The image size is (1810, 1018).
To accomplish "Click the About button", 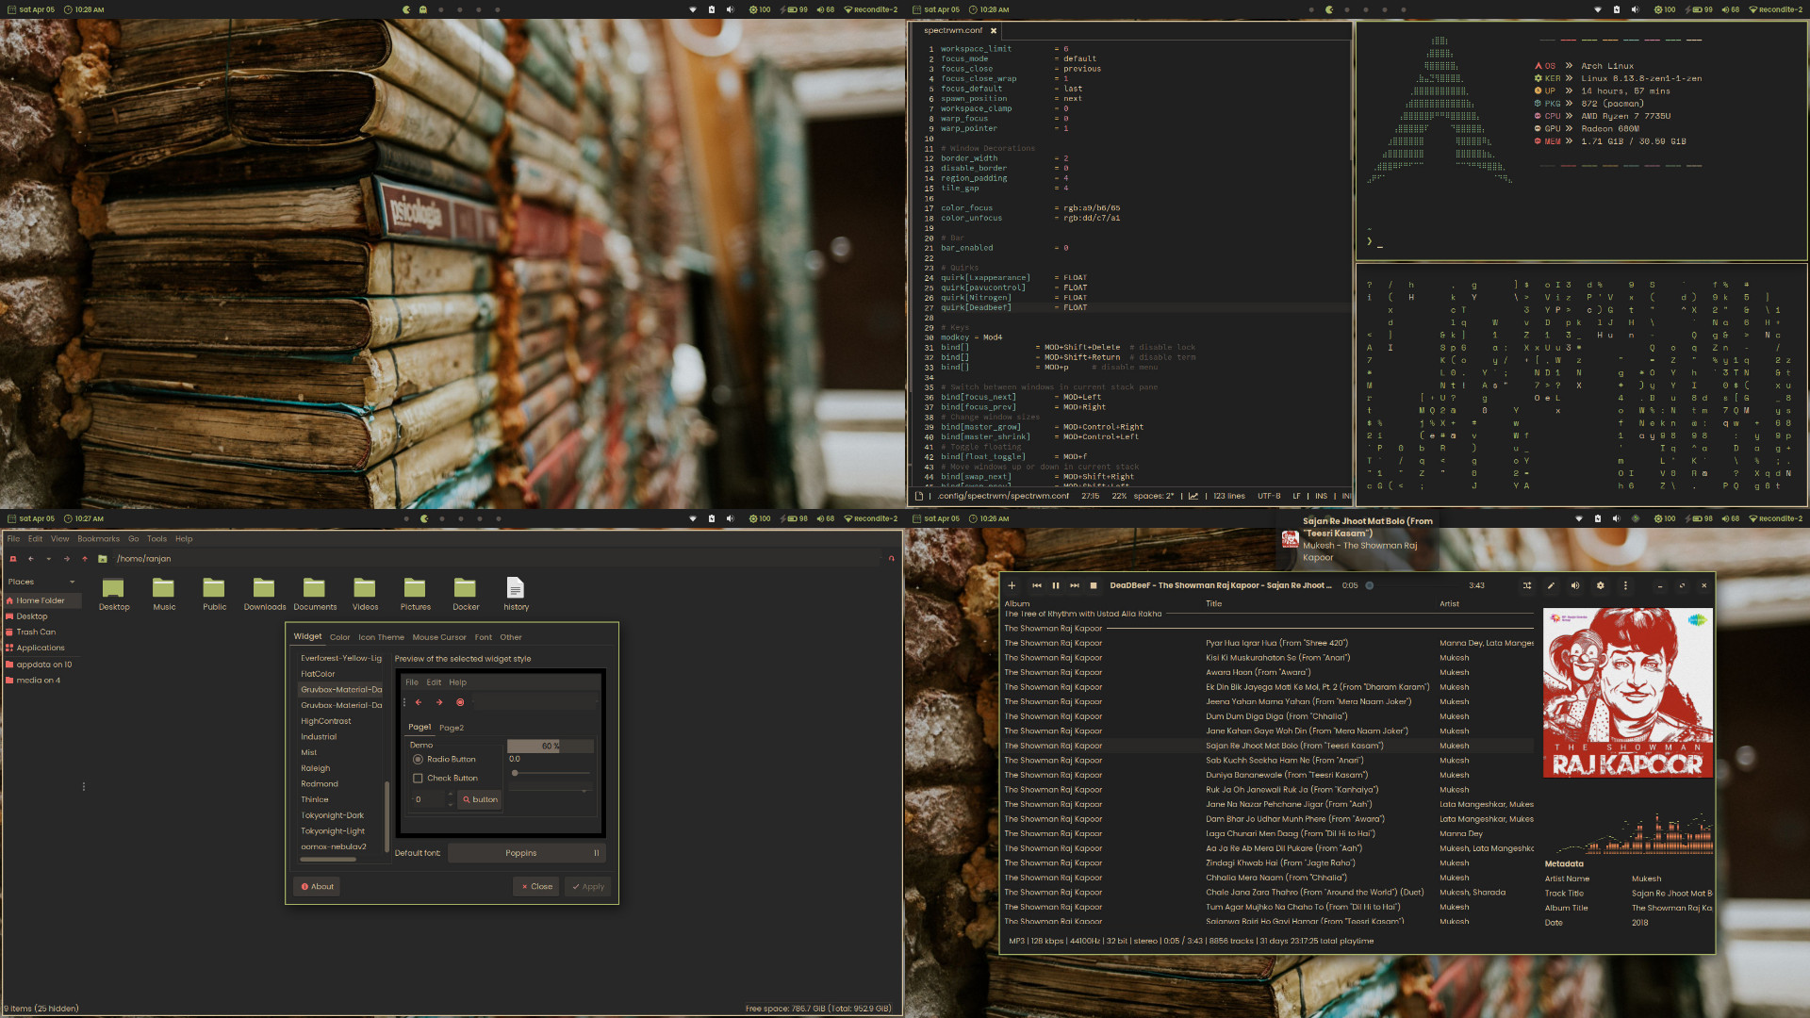I will tap(317, 886).
